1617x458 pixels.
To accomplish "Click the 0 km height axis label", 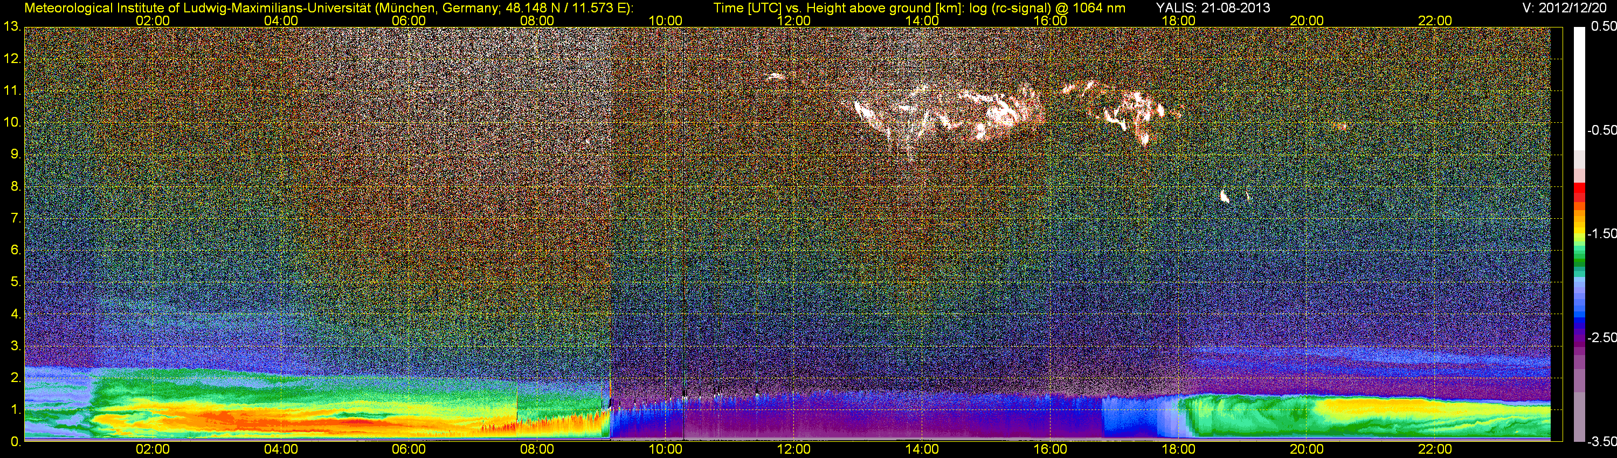I will [x=16, y=442].
